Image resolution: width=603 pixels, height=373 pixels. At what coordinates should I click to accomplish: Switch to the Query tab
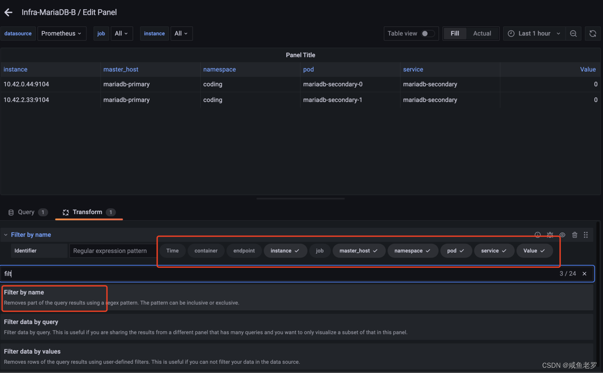click(28, 212)
